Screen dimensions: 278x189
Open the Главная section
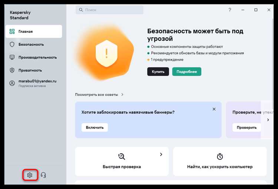(34, 31)
